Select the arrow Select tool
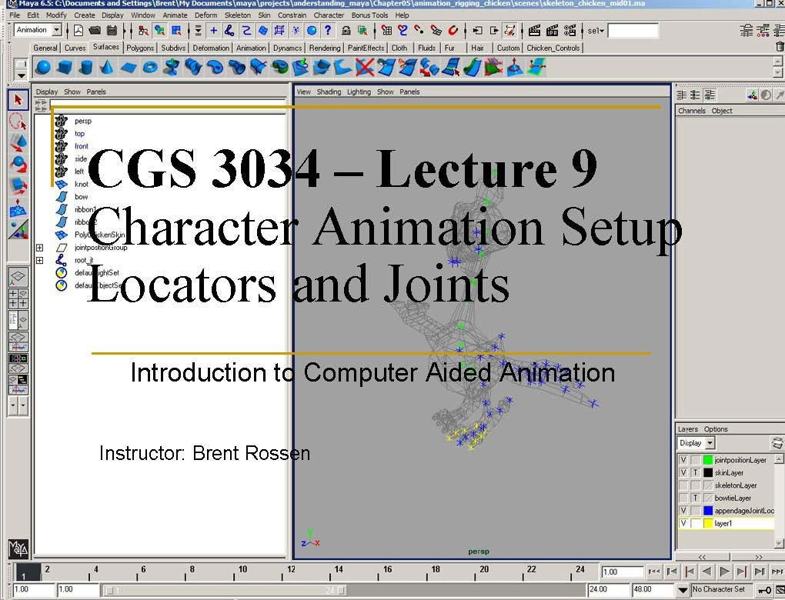The image size is (785, 600). pos(18,100)
